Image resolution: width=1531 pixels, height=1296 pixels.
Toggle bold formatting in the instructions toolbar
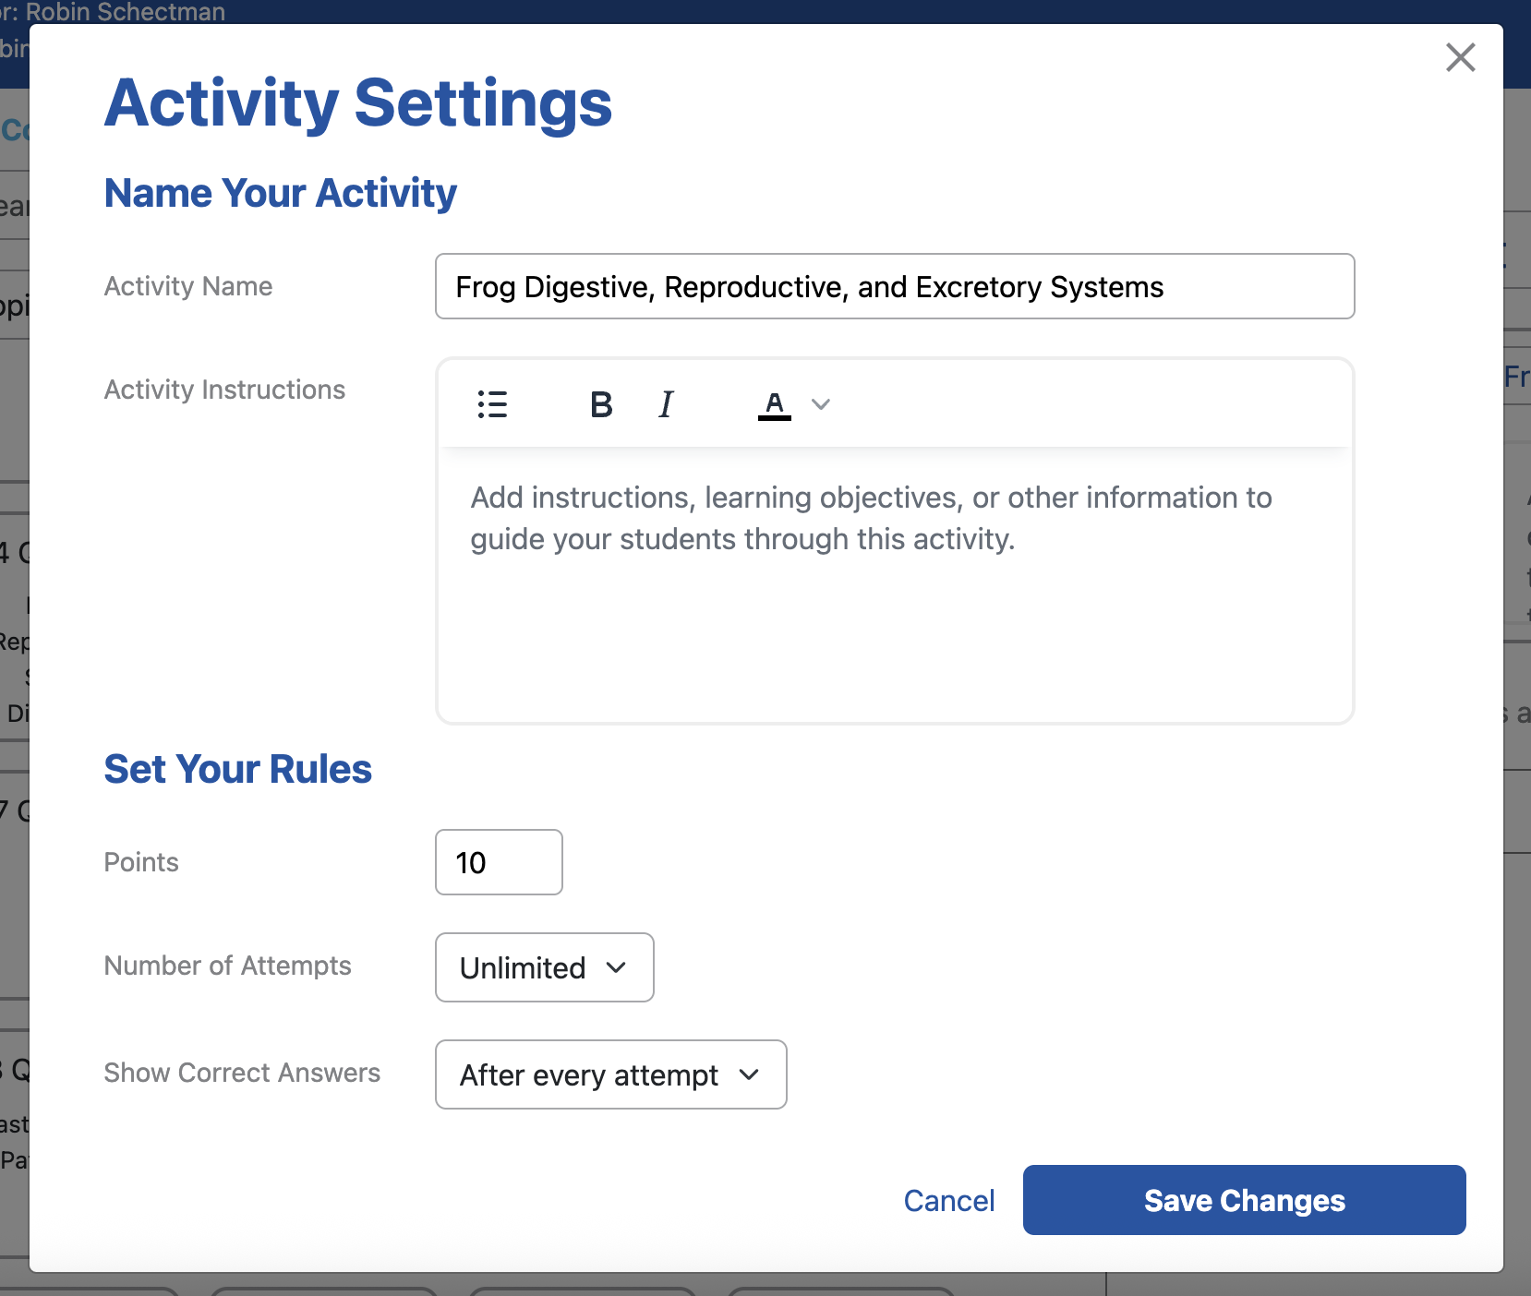tap(600, 403)
